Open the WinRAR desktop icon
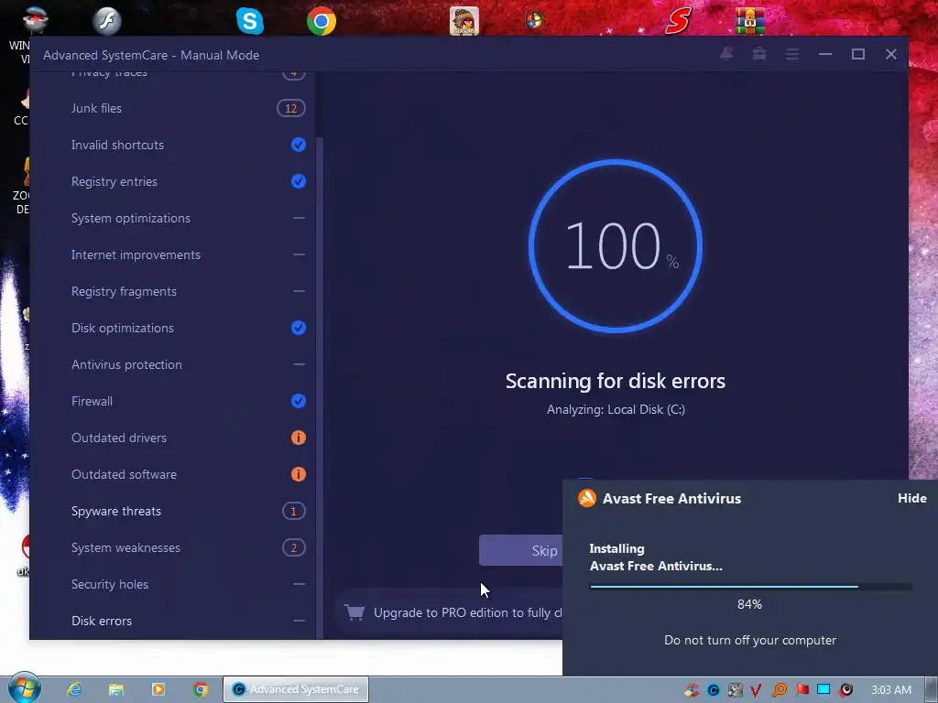The image size is (938, 703). (x=749, y=21)
